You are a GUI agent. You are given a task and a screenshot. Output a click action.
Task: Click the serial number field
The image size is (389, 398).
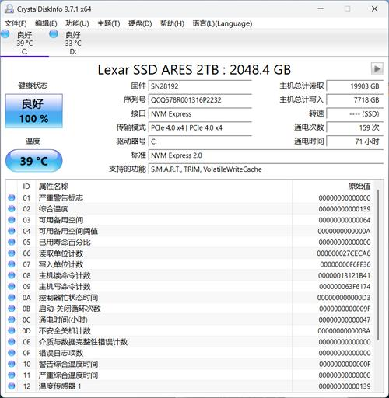pyautogui.click(x=200, y=100)
